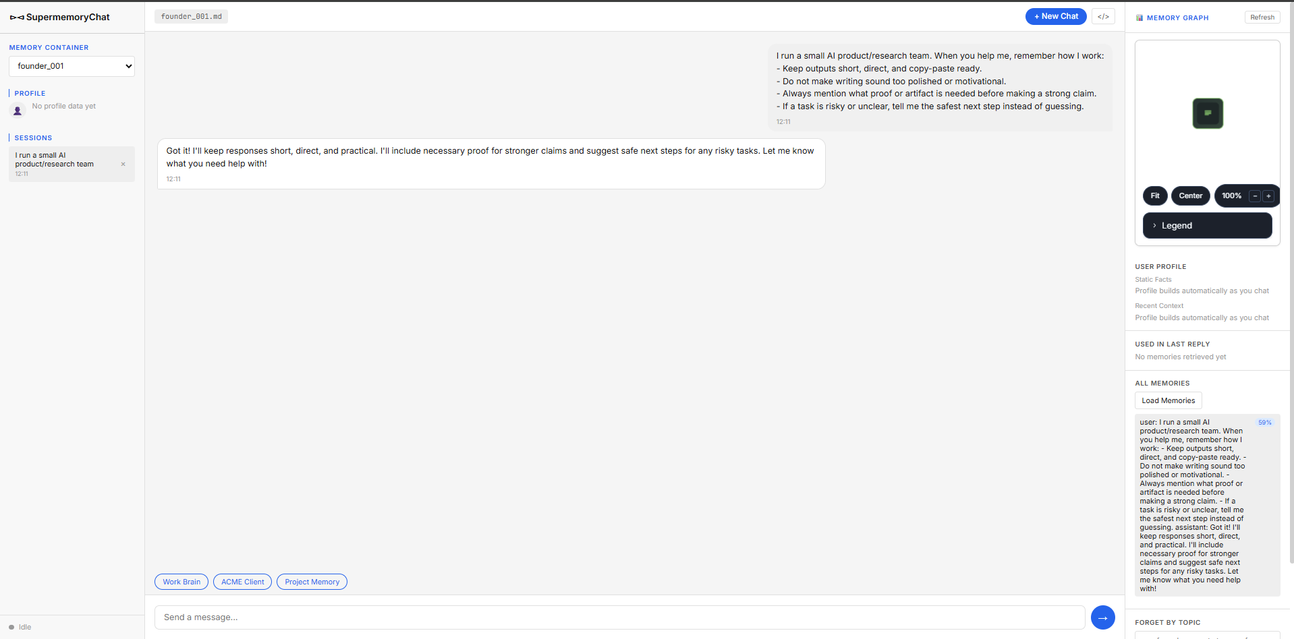Click the Static Facts label

tap(1153, 280)
